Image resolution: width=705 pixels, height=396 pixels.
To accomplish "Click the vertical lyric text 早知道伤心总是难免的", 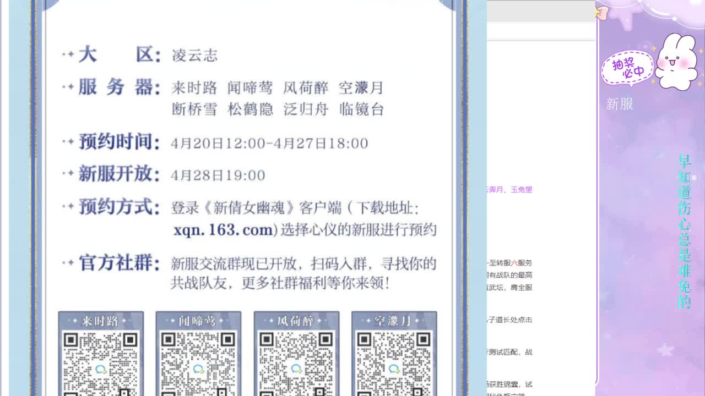I will [x=684, y=232].
